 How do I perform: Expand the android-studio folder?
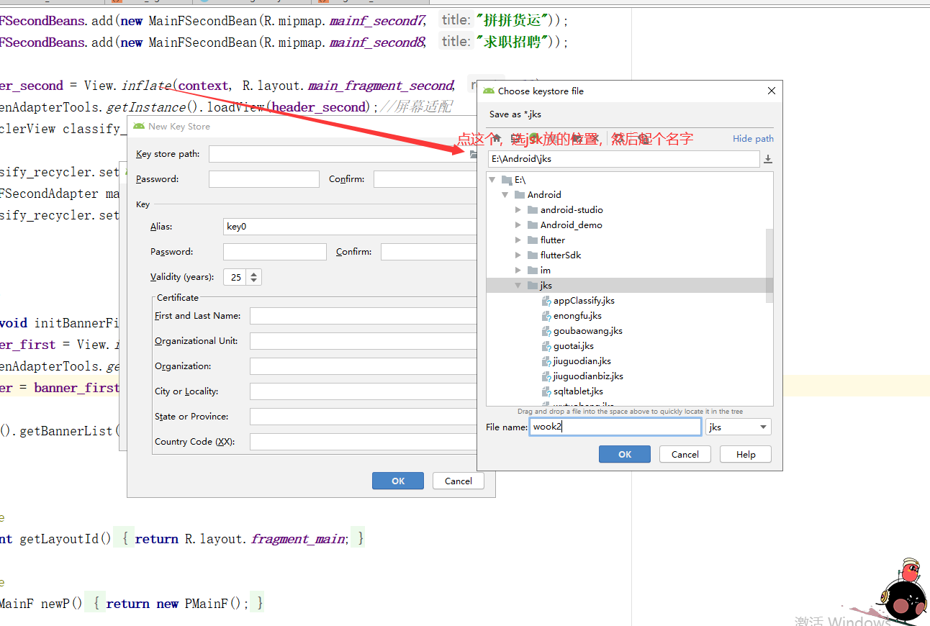(x=518, y=210)
